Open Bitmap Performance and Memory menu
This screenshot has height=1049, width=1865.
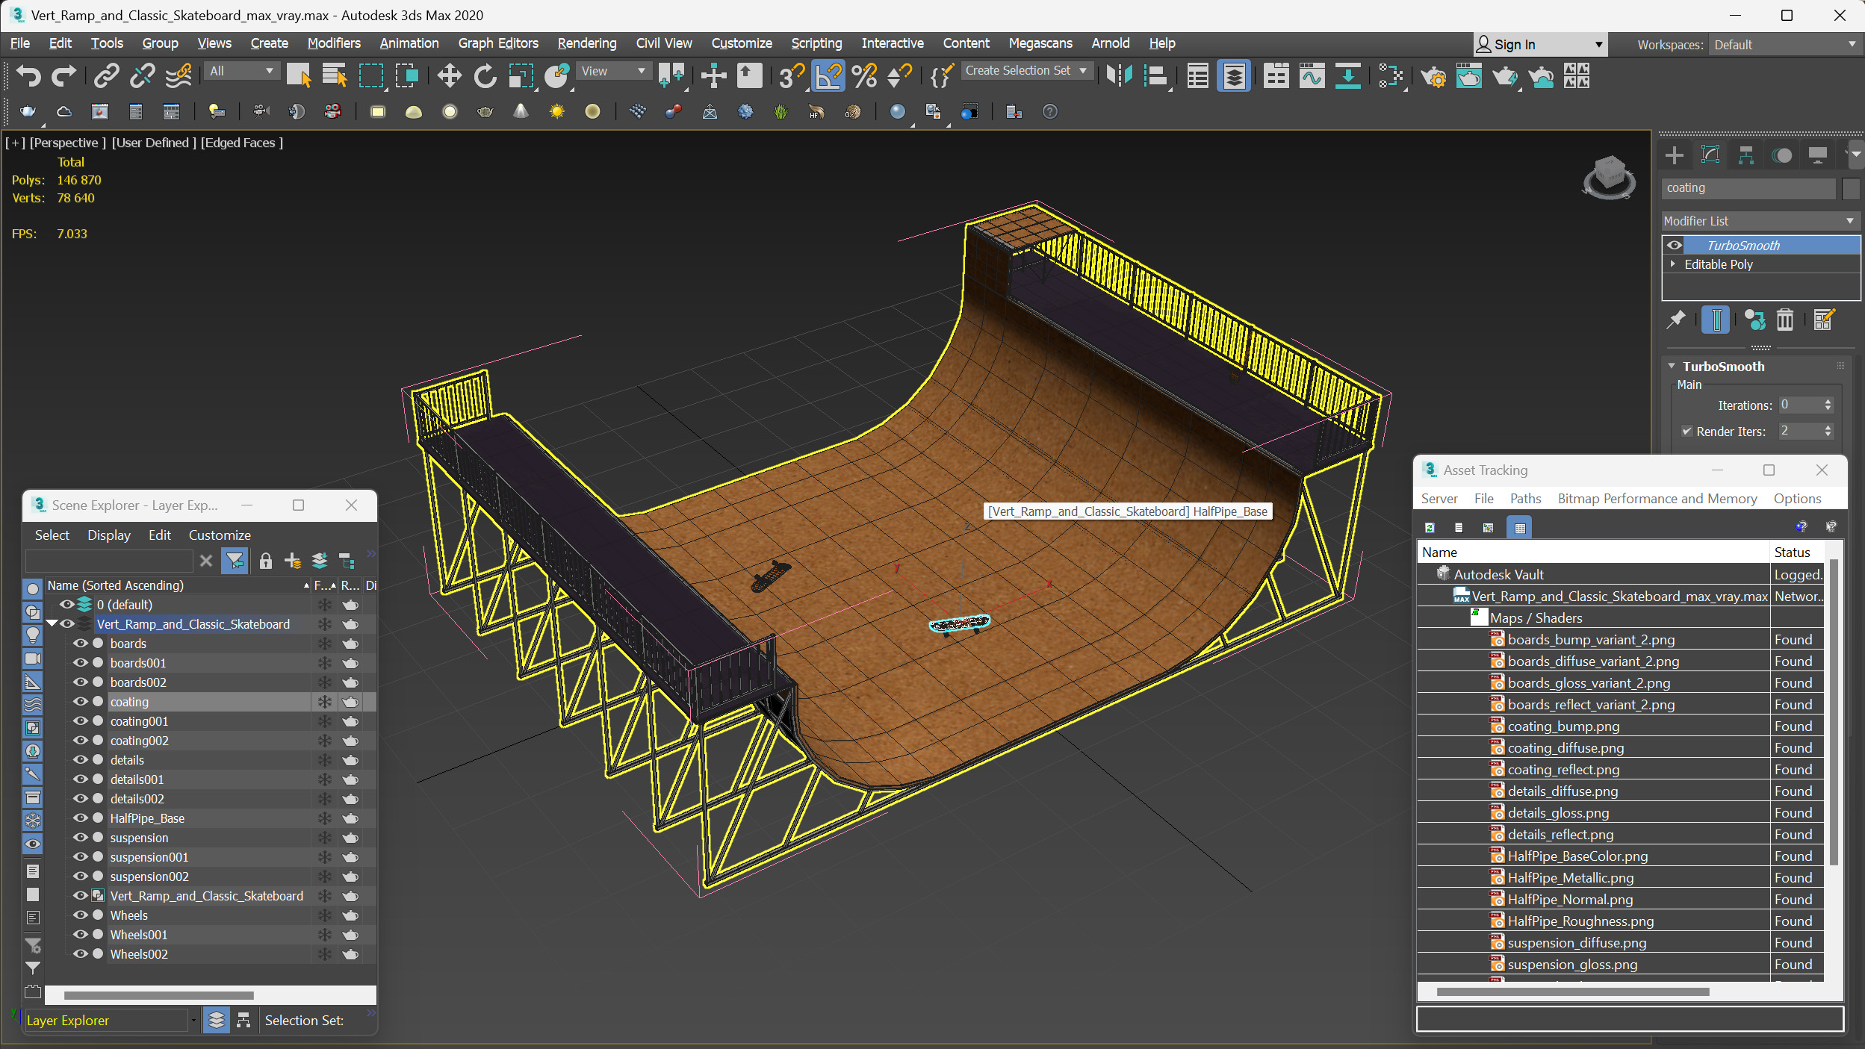(x=1657, y=498)
